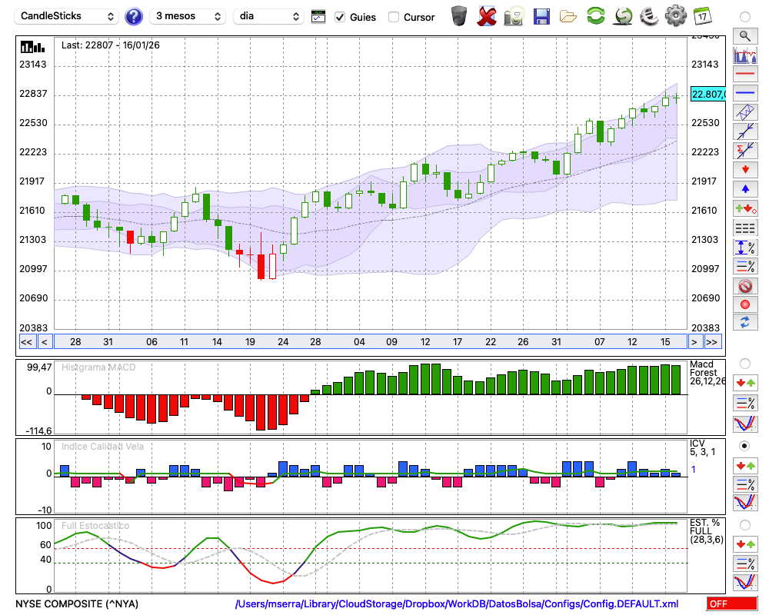Click the red record circle button
This screenshot has height=615, width=769.
(x=745, y=304)
